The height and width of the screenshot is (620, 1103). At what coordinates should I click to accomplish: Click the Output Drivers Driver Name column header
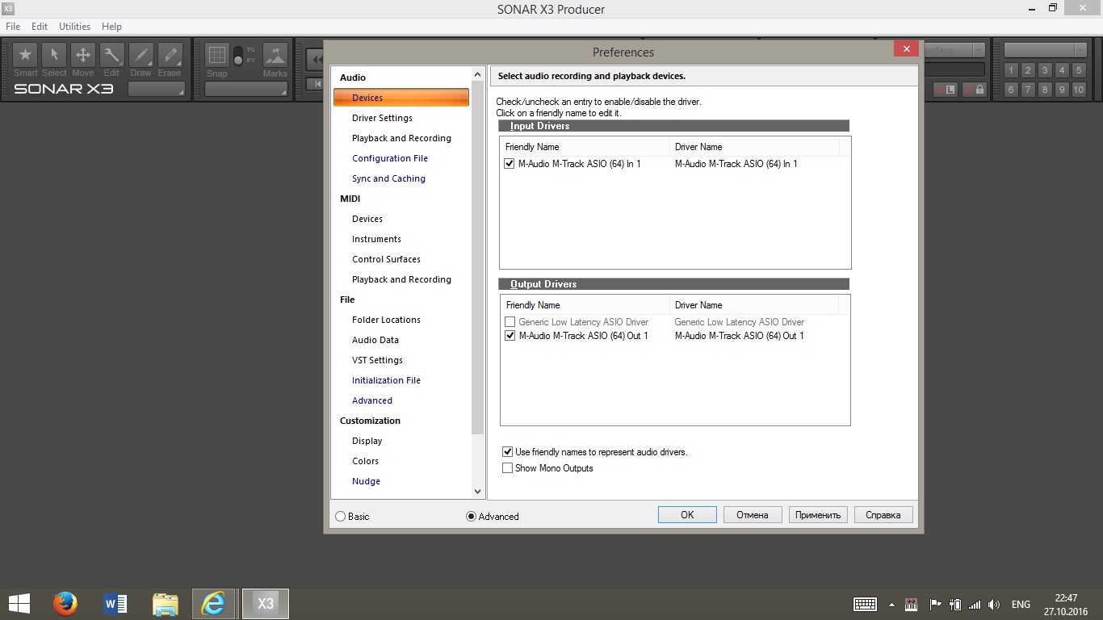coord(754,305)
